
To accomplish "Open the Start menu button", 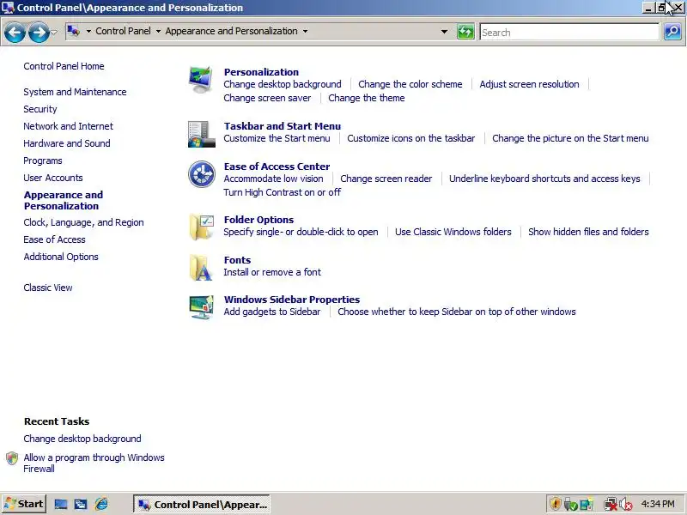I will 24,504.
